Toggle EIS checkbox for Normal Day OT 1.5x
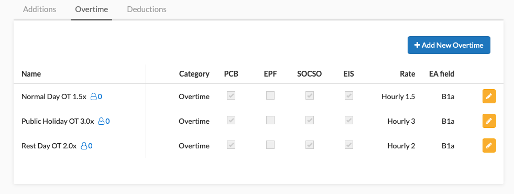514x194 pixels. 349,95
